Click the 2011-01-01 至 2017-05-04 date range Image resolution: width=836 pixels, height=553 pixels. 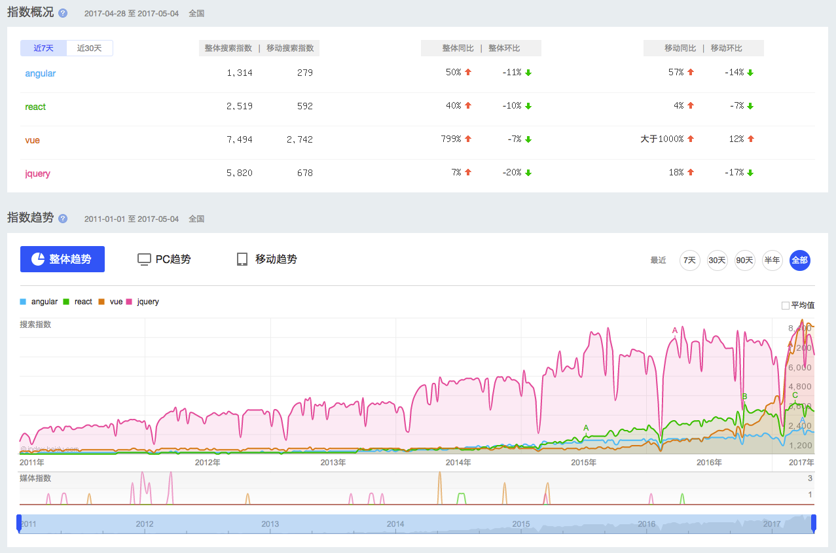[x=132, y=219]
